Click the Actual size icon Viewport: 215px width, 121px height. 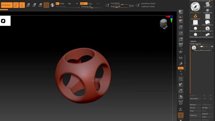[x=181, y=33]
